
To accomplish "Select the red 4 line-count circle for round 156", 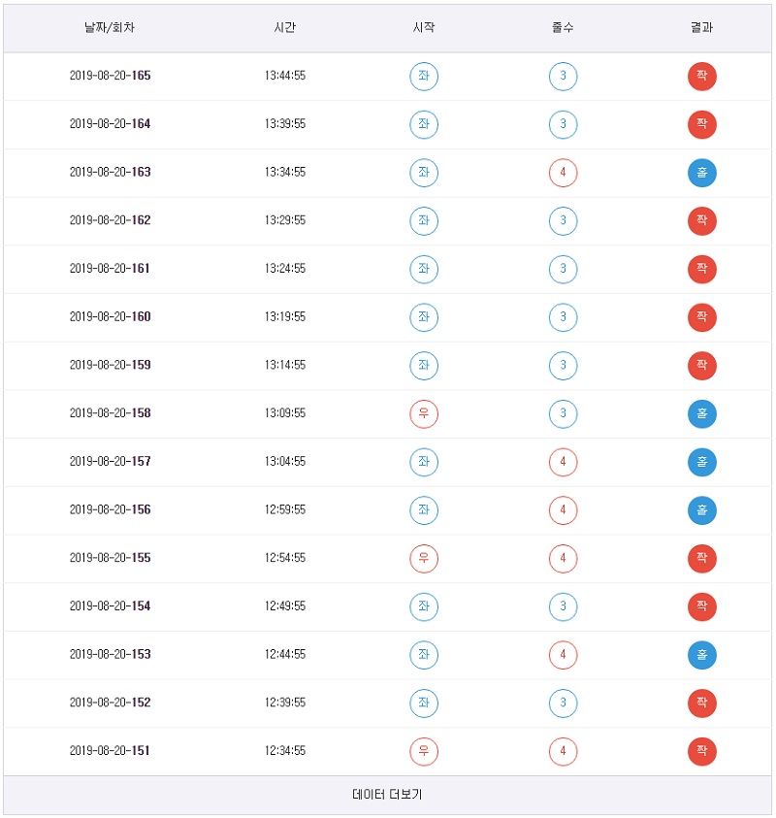I will click(564, 509).
